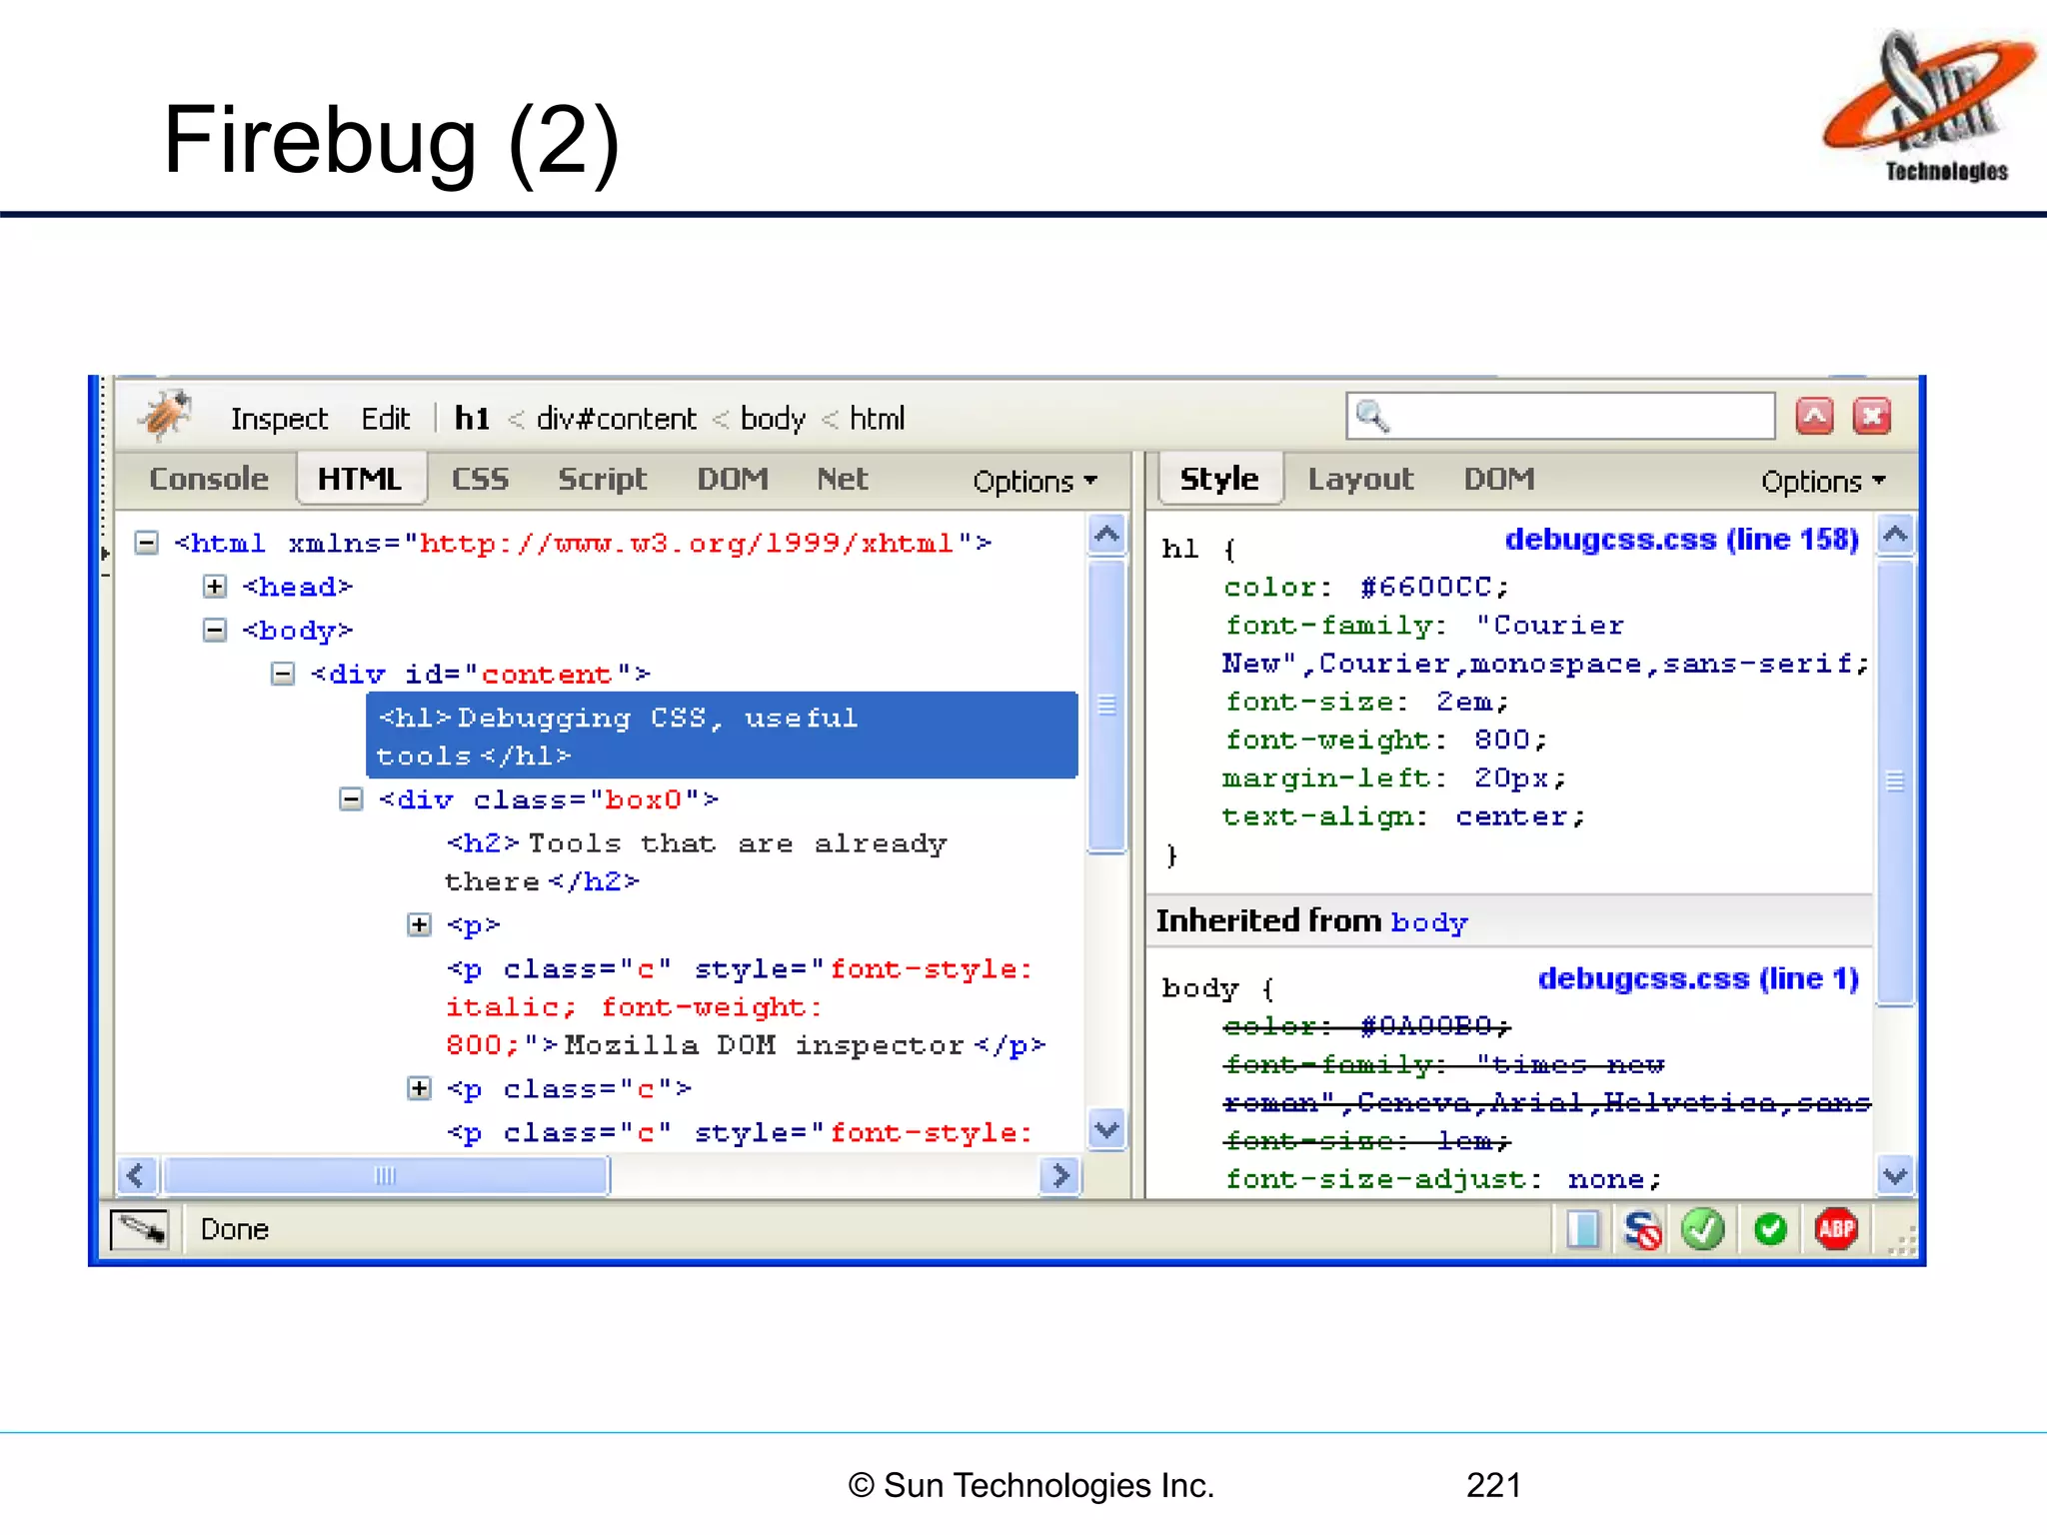Image resolution: width=2047 pixels, height=1535 pixels.
Task: Select the Layout side tab
Action: [1360, 479]
